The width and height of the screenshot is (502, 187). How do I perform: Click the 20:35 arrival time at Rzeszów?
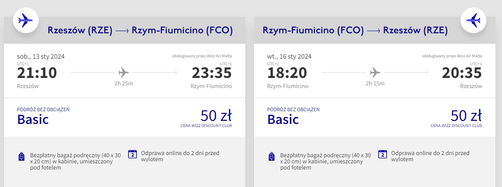point(462,73)
